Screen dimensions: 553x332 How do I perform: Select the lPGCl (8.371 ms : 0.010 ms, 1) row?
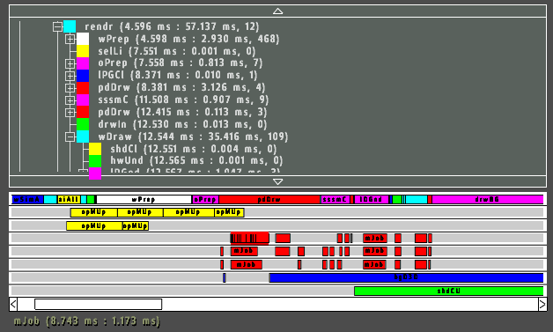point(178,75)
